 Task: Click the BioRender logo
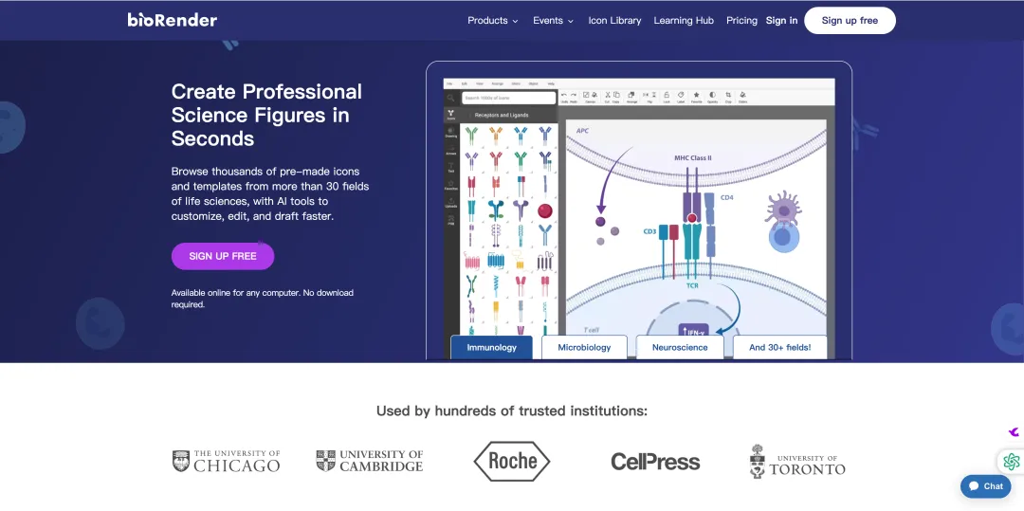[x=173, y=20]
